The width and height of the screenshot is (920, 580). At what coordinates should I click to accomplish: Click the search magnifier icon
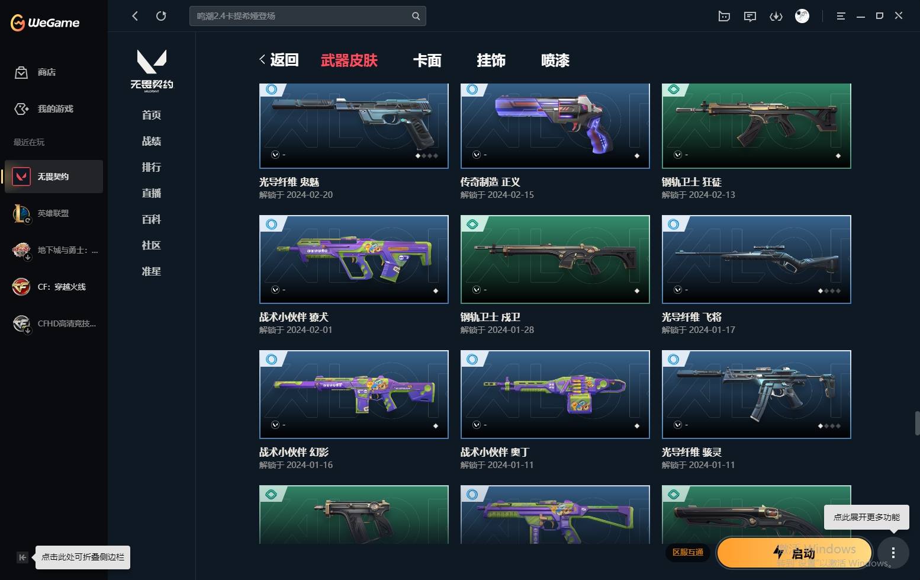coord(416,16)
